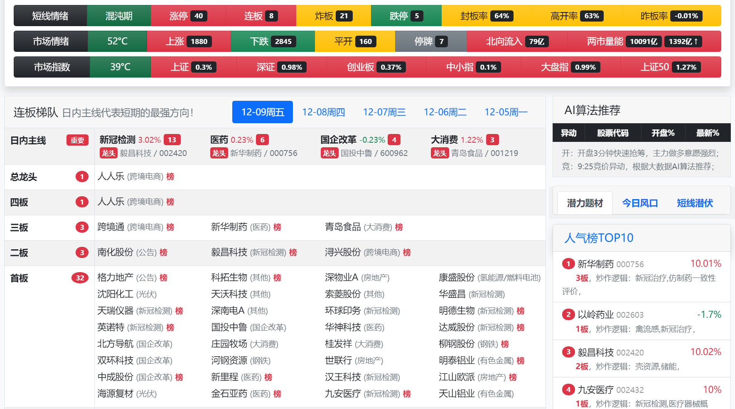This screenshot has height=409, width=735.
Task: Click 人气榜TOP10 heading
Action: [599, 238]
